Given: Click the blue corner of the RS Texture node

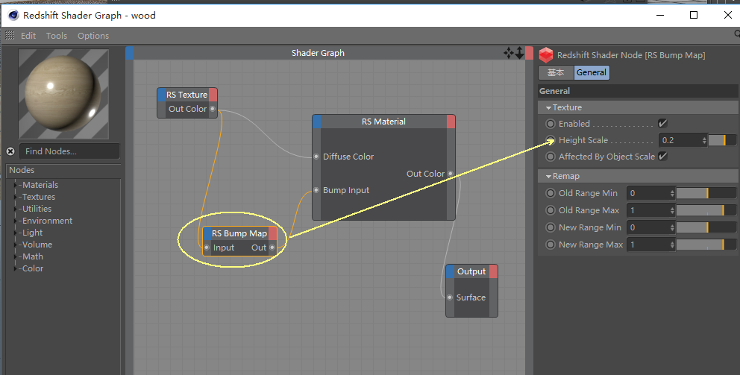Looking at the screenshot, I should click(x=162, y=95).
